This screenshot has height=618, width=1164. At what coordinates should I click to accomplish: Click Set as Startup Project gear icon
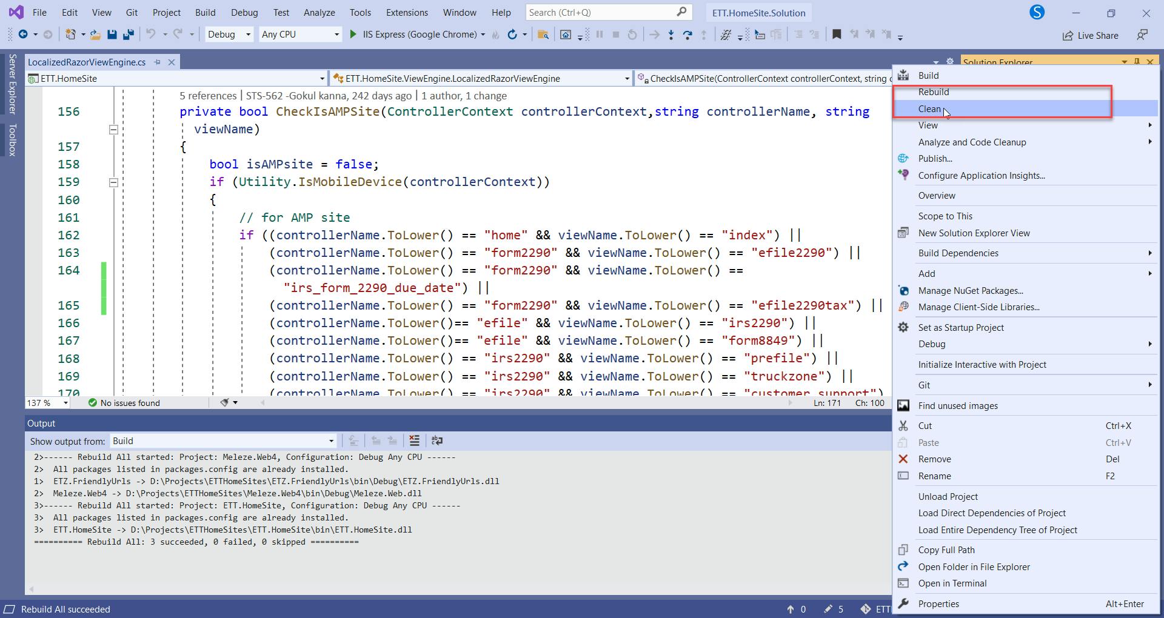click(903, 327)
